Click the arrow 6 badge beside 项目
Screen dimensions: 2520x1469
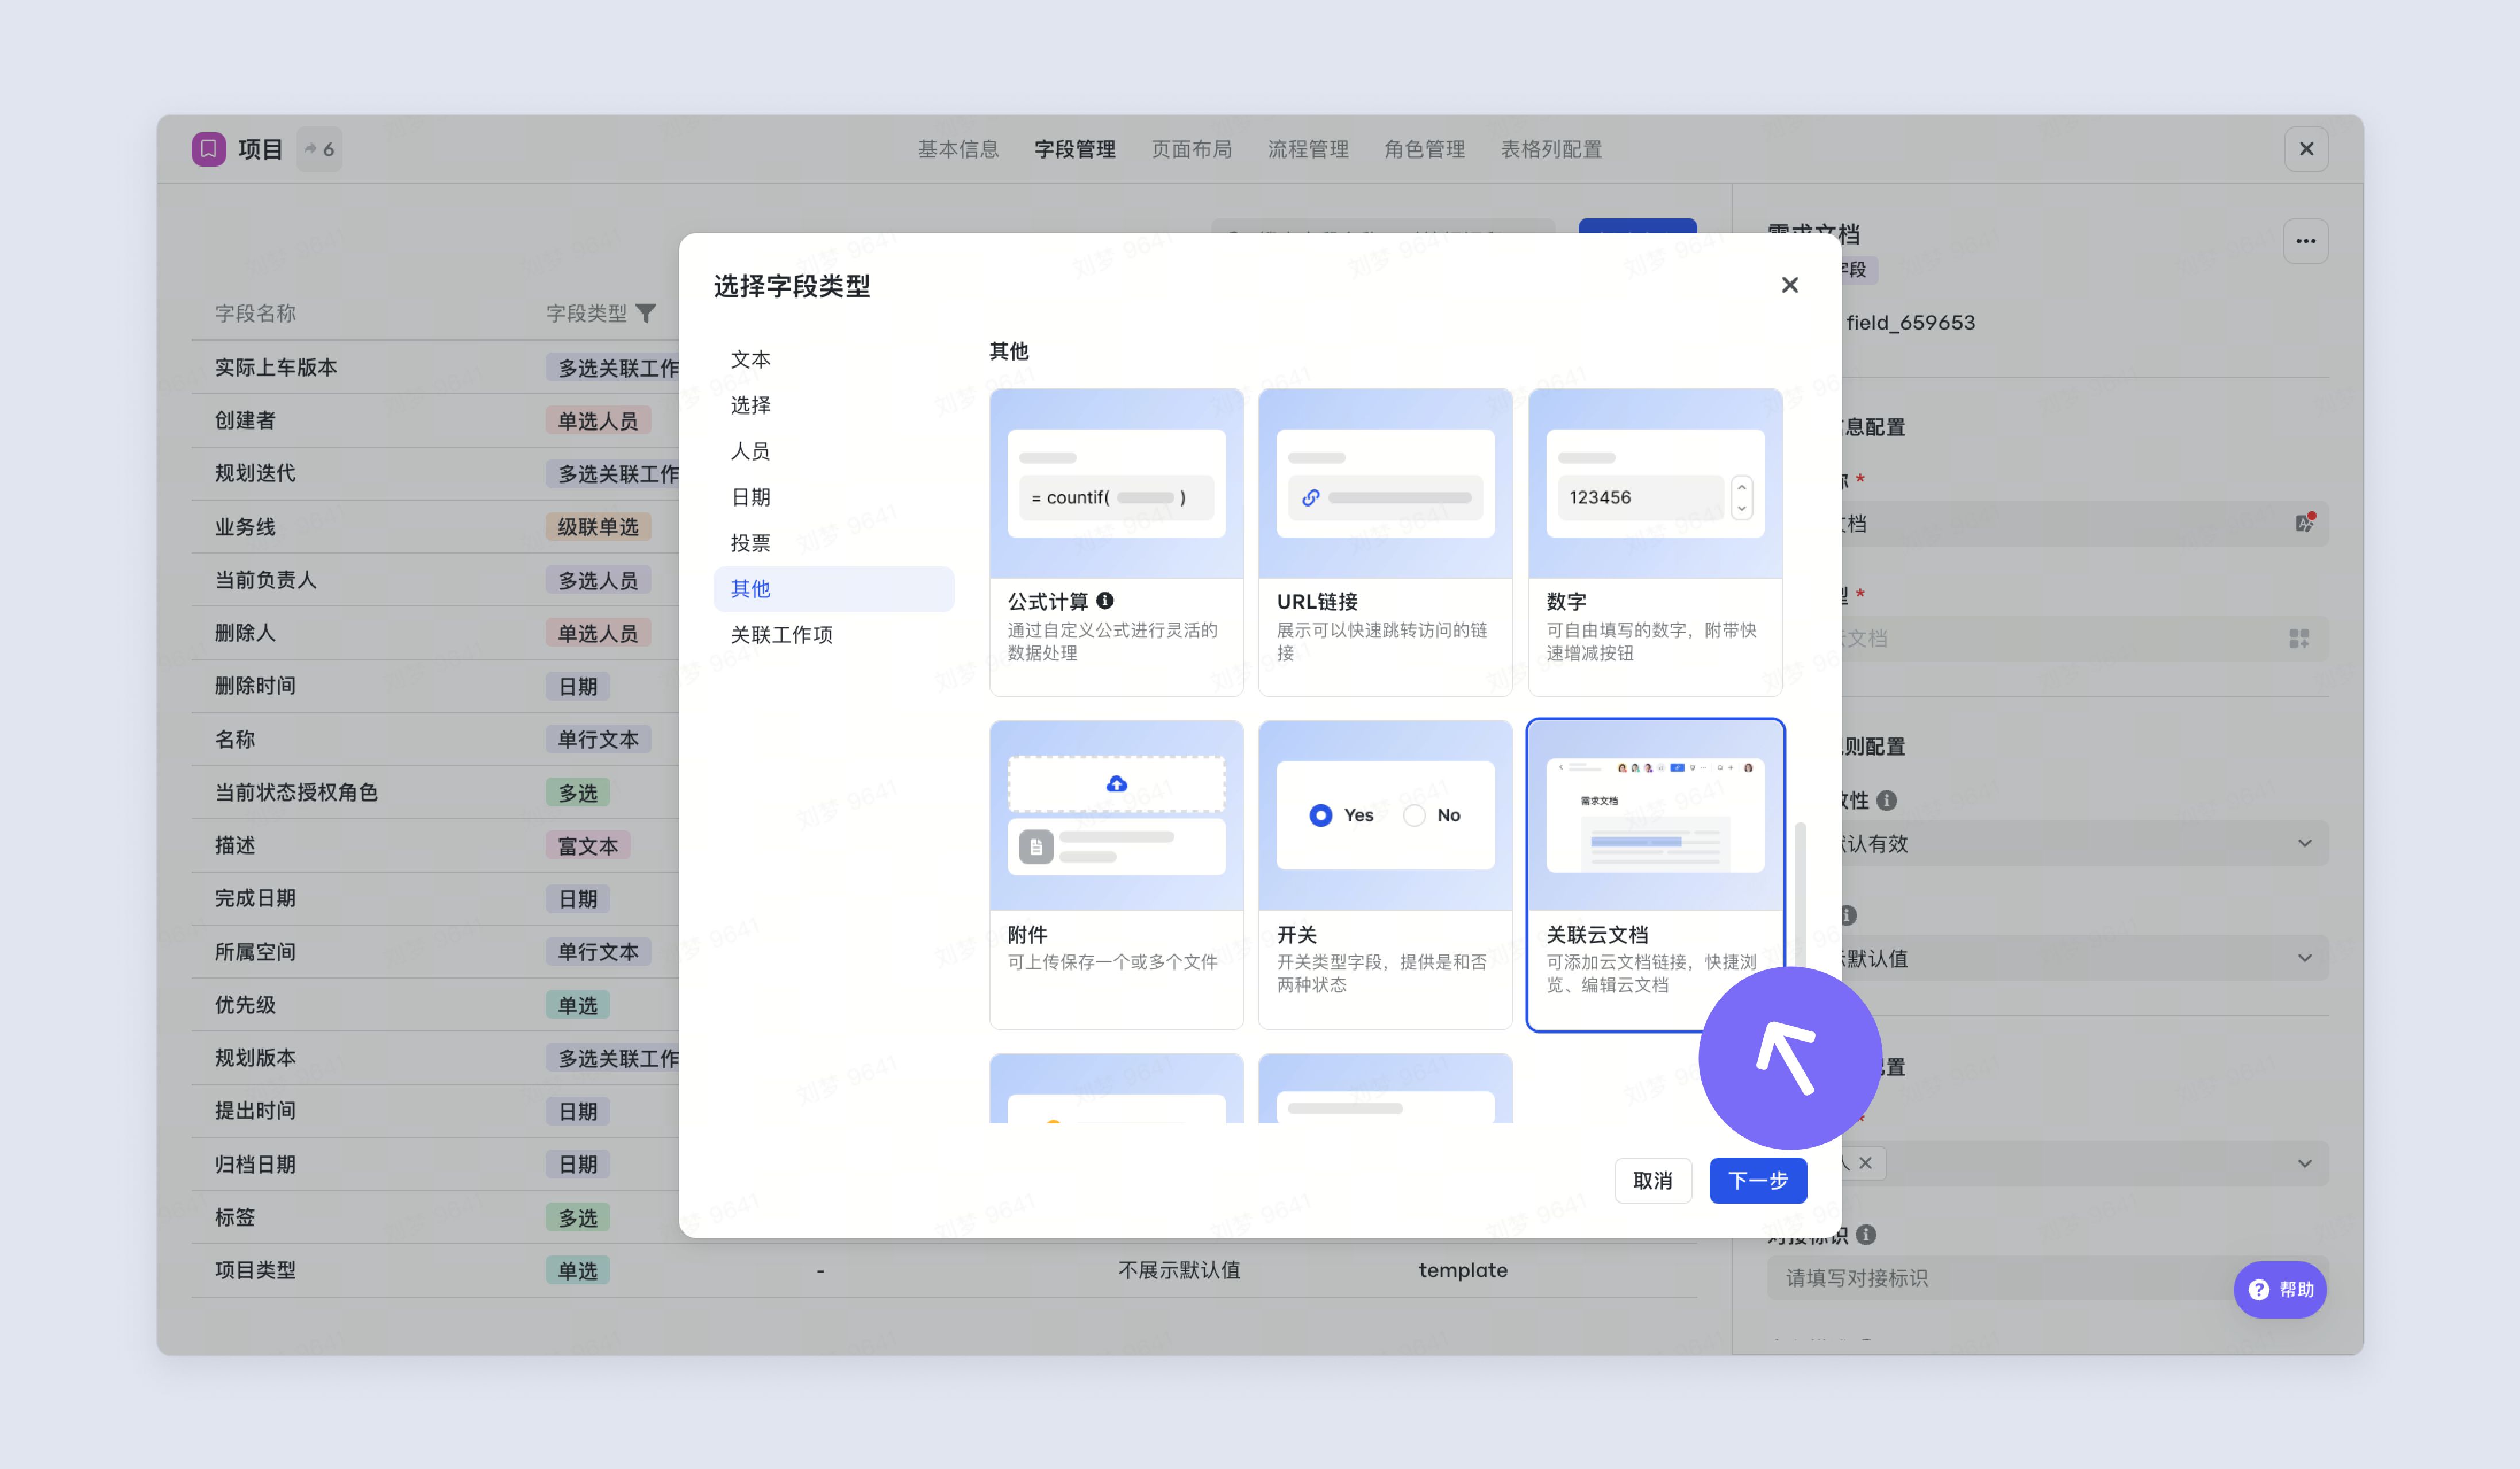(x=319, y=149)
